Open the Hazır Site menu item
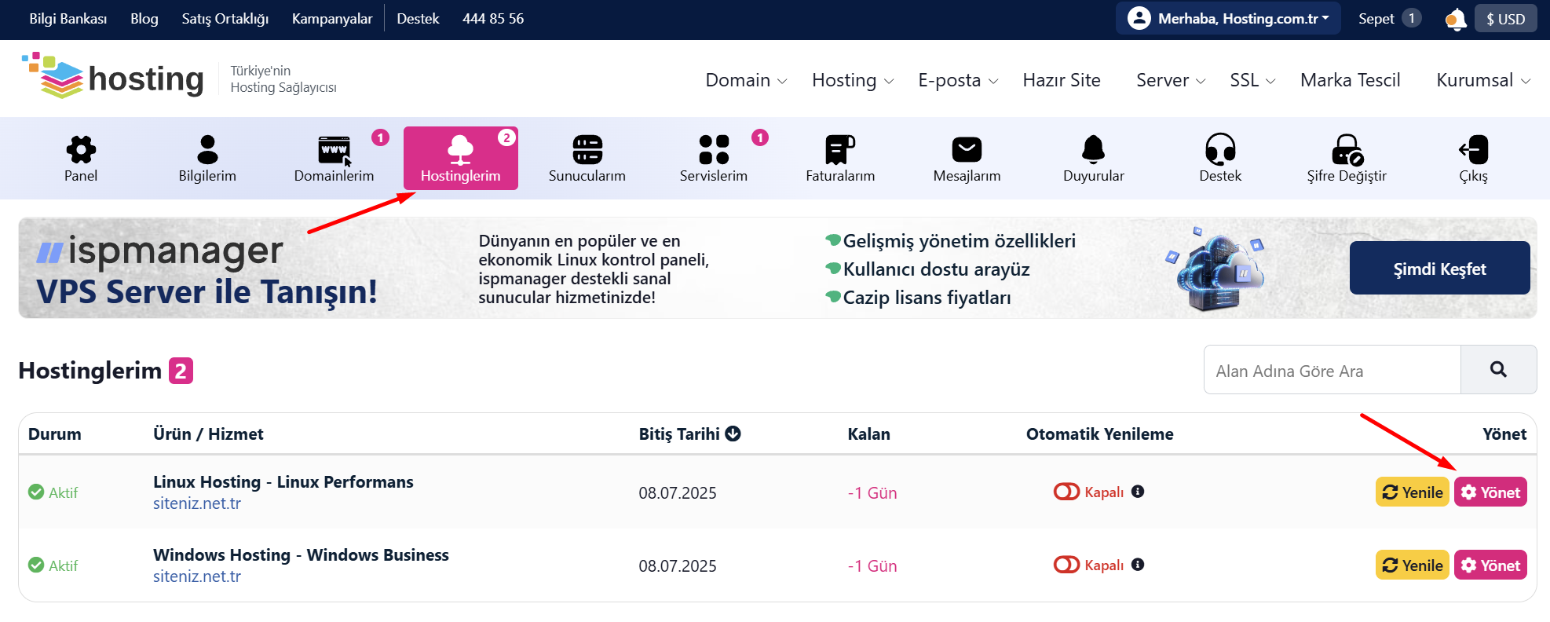1550x622 pixels. [1062, 80]
